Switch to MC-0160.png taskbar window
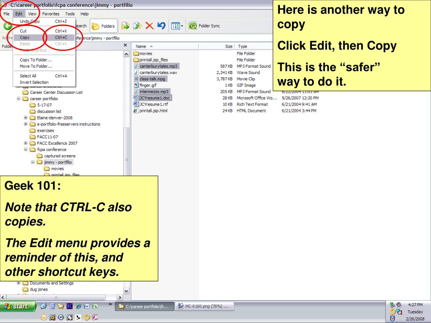The image size is (431, 323). [x=205, y=306]
